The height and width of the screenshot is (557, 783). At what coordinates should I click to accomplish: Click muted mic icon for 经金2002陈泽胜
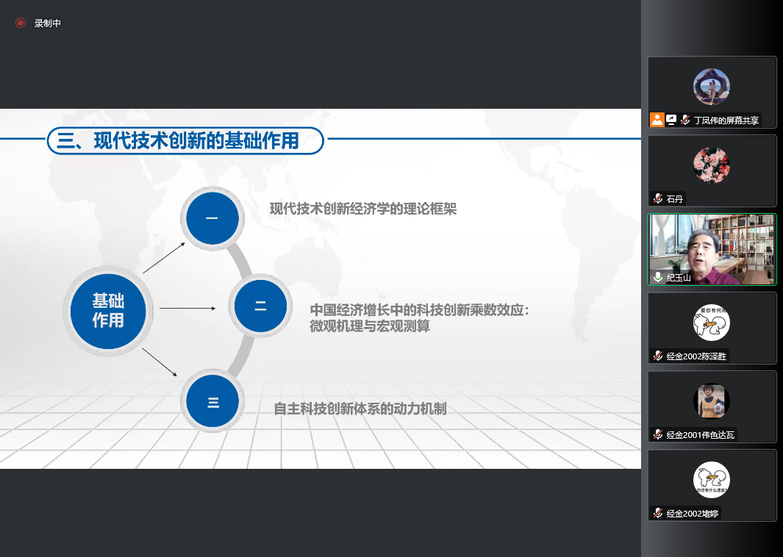[x=658, y=356]
